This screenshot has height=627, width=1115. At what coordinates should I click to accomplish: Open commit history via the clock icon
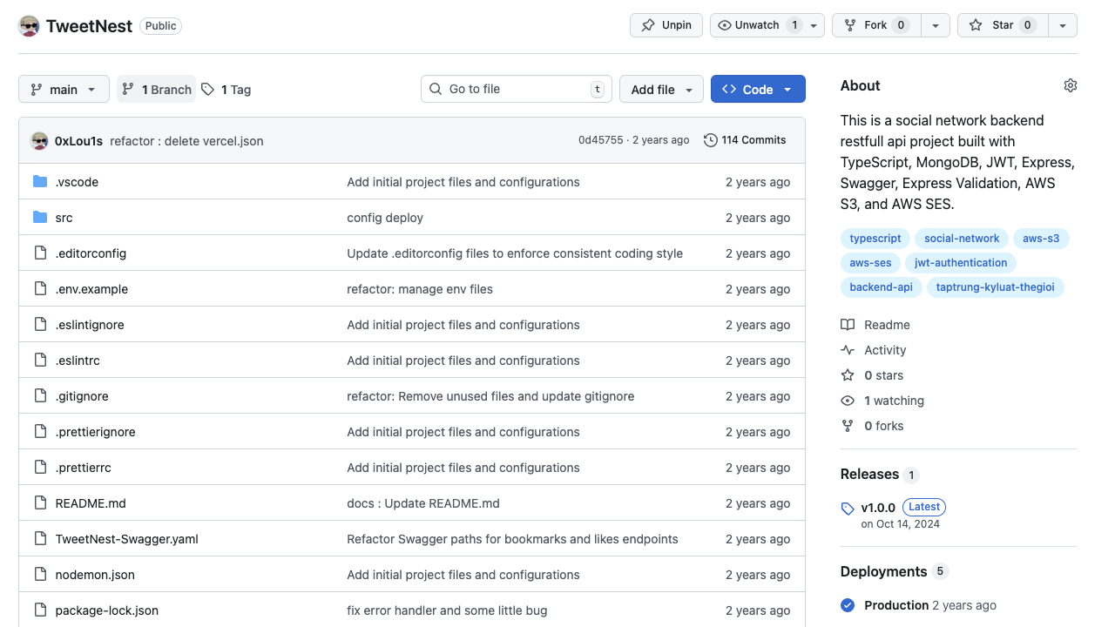[711, 140]
